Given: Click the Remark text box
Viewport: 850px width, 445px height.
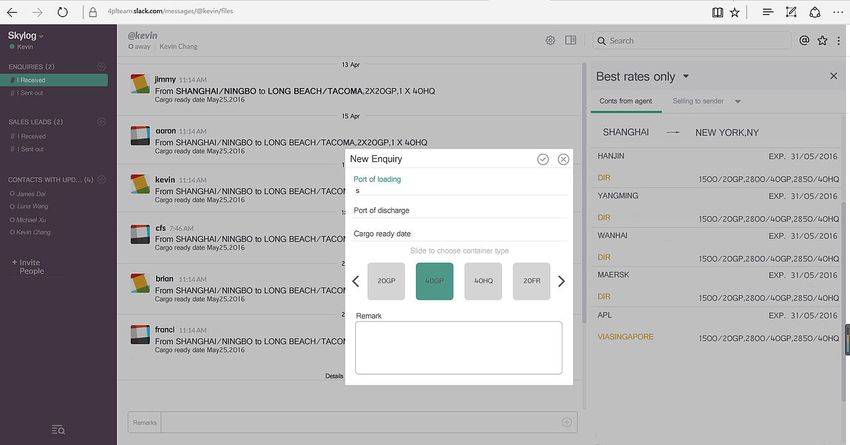Looking at the screenshot, I should tap(458, 348).
